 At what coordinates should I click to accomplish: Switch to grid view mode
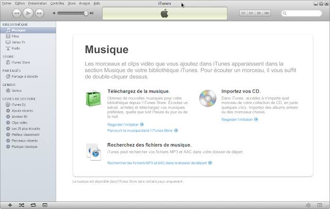(259, 13)
